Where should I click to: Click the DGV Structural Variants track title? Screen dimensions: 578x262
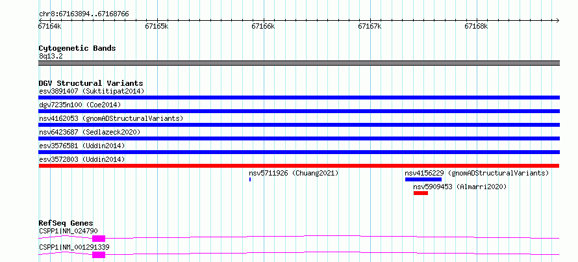pos(91,83)
